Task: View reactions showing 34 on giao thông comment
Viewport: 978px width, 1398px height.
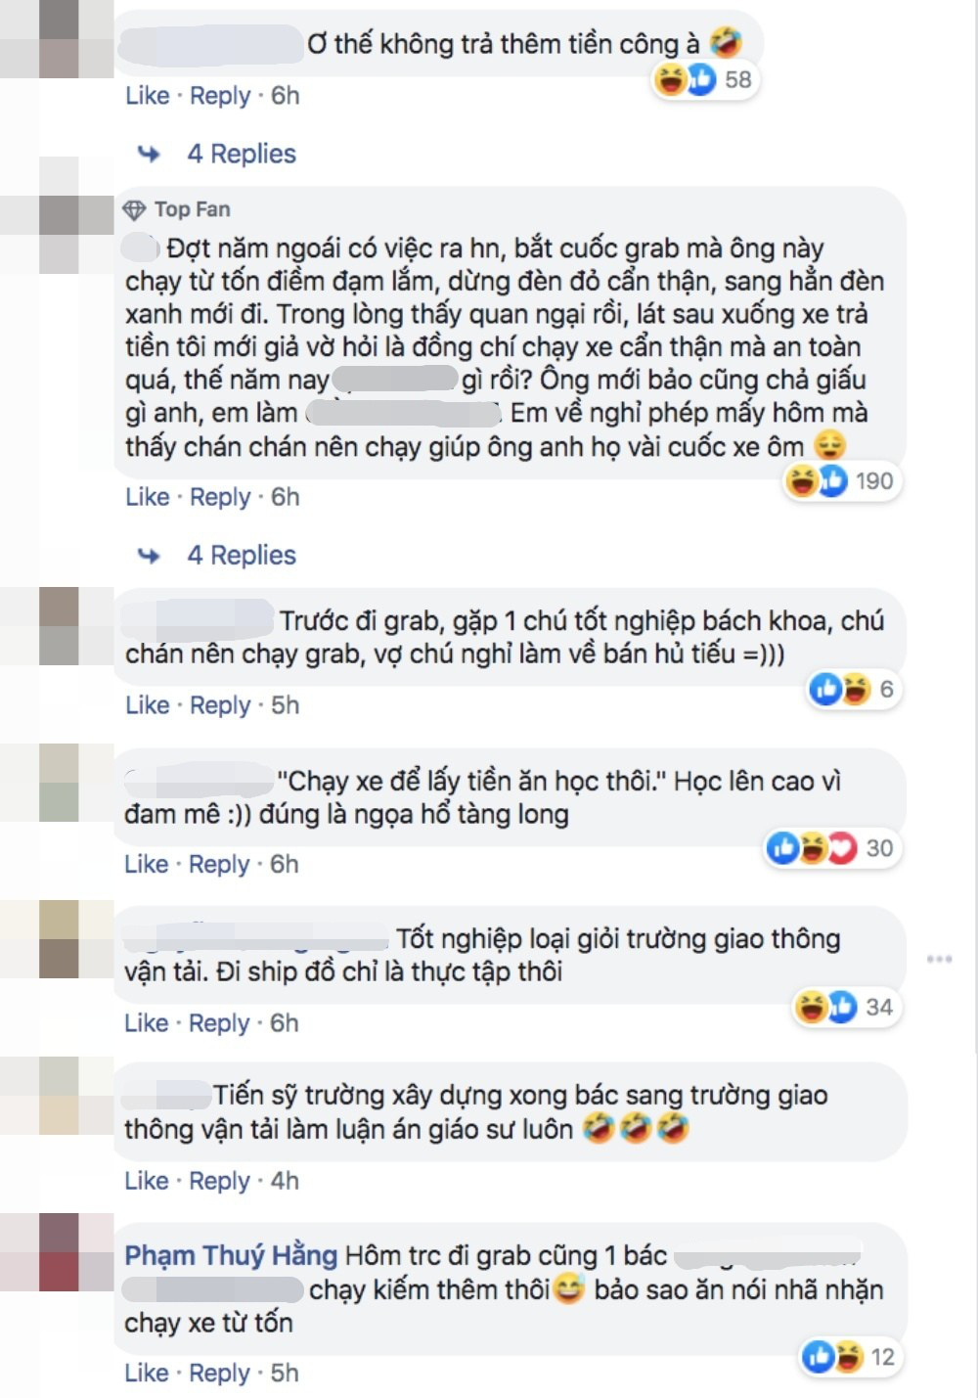Action: coord(845,1007)
